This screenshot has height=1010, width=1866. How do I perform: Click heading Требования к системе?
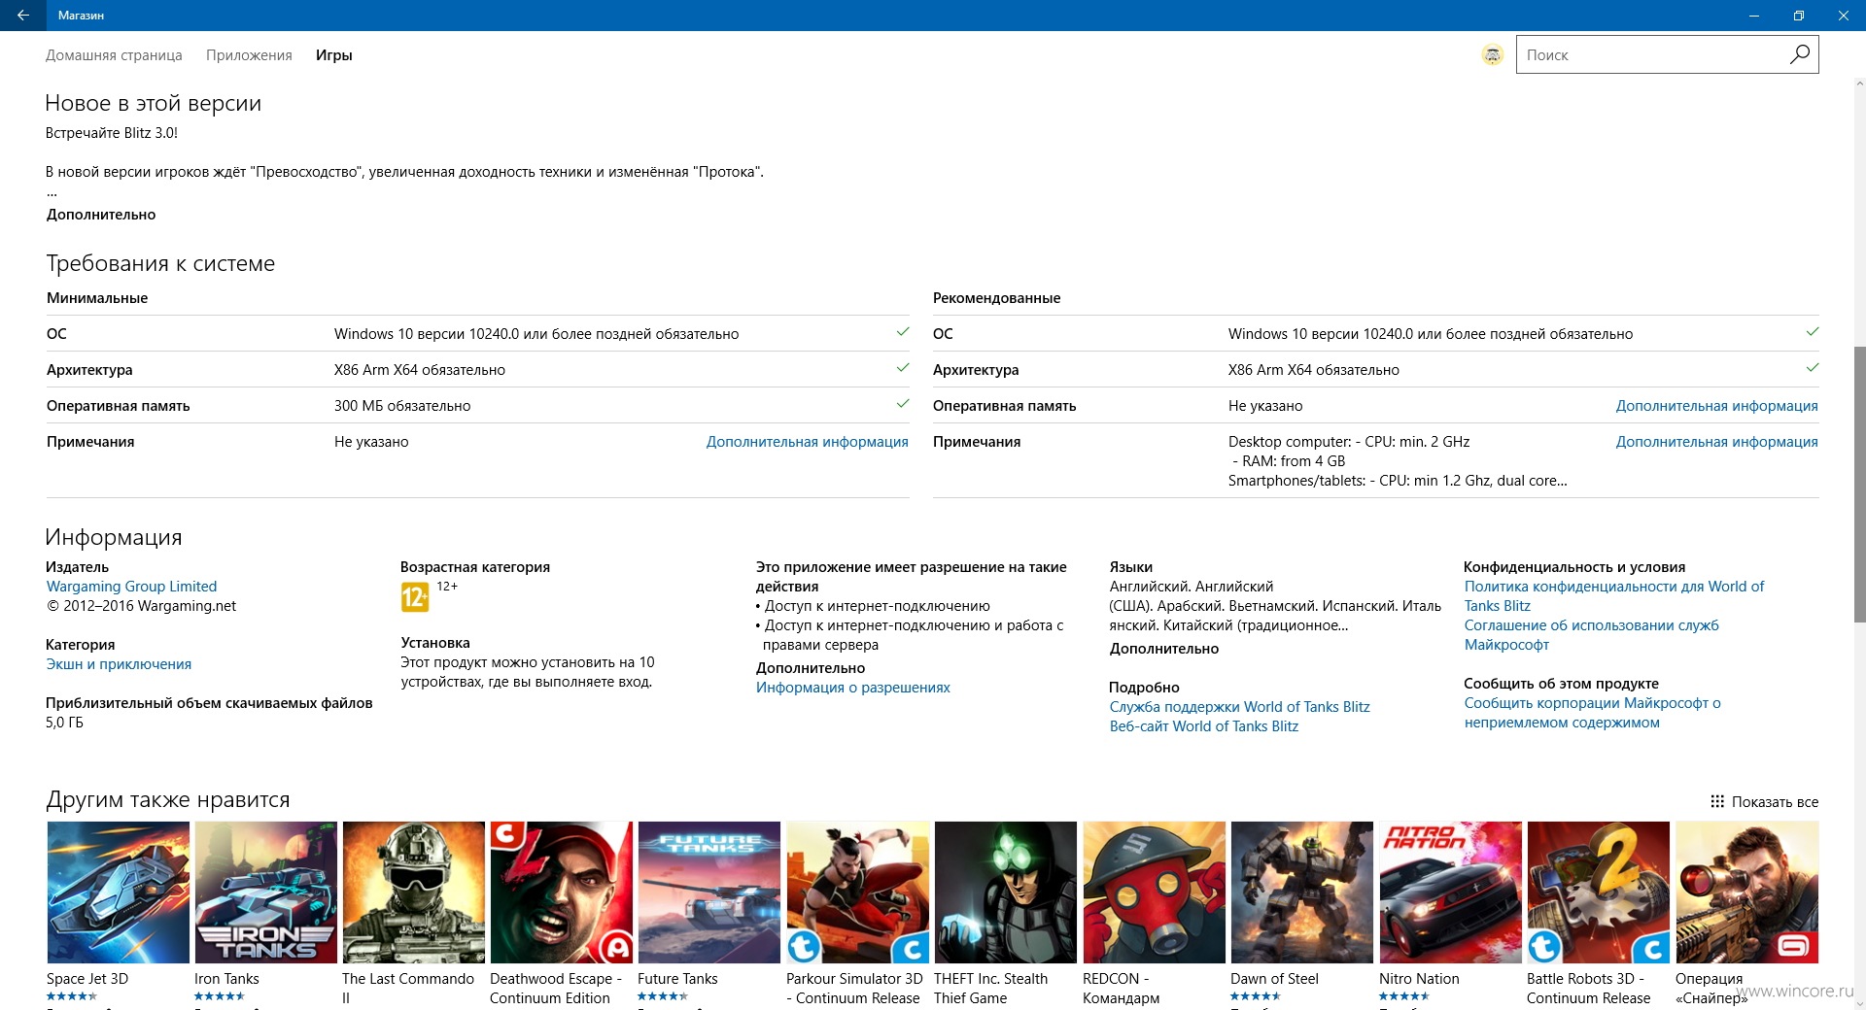click(160, 263)
